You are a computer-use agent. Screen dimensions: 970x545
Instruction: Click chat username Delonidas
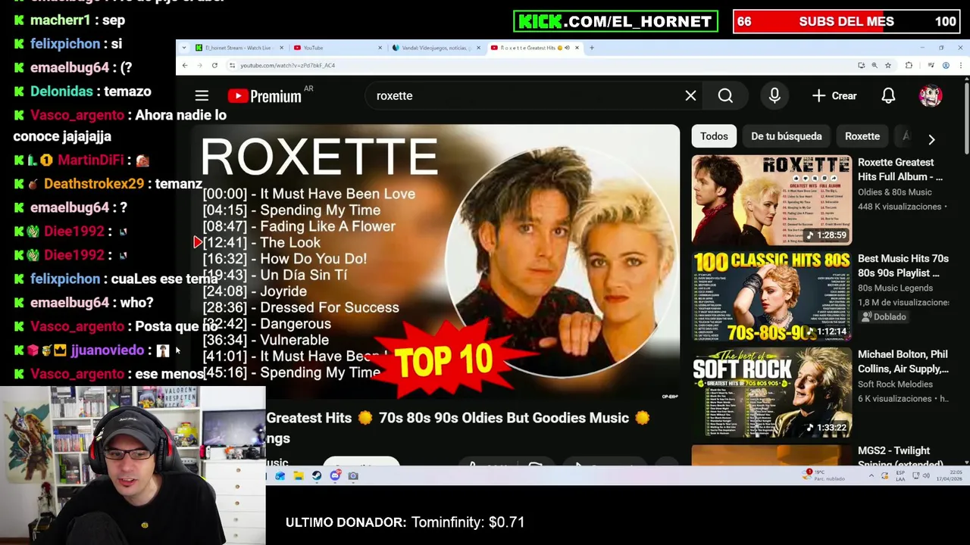click(x=61, y=92)
